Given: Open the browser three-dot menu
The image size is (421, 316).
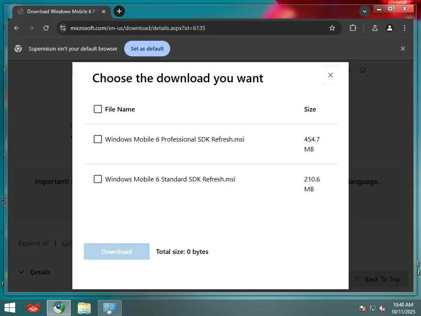Looking at the screenshot, I should click(405, 28).
